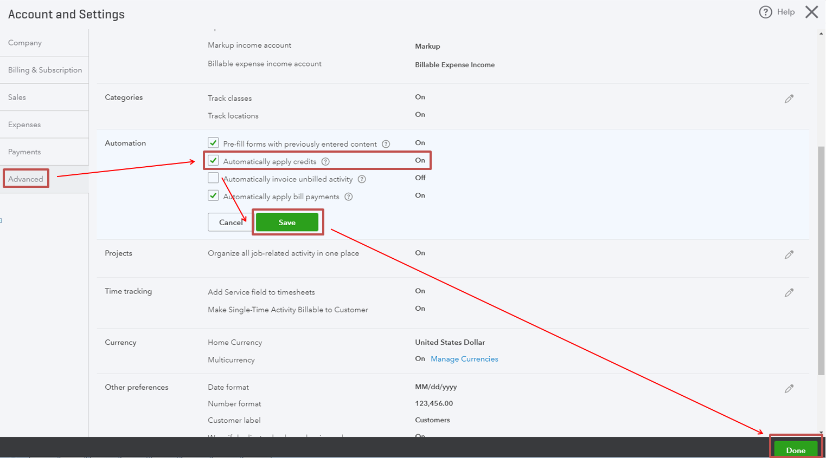The height and width of the screenshot is (458, 826).
Task: Click the Billable Expense Income value
Action: pos(455,65)
